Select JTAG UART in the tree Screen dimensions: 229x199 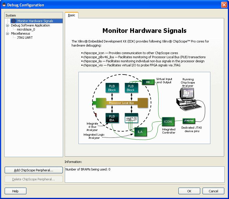[25, 38]
